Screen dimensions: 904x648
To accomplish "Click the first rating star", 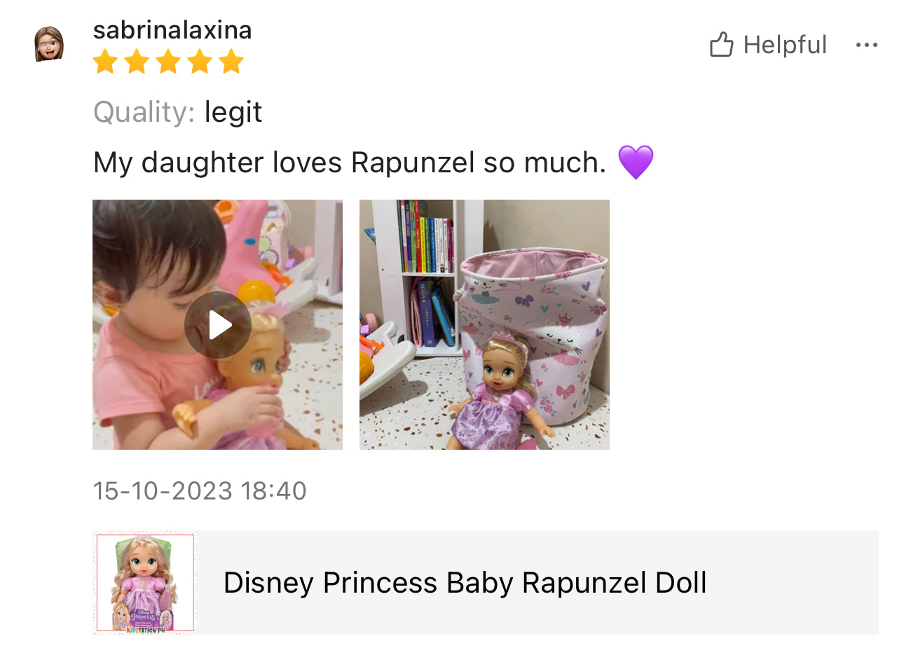I will pos(105,62).
